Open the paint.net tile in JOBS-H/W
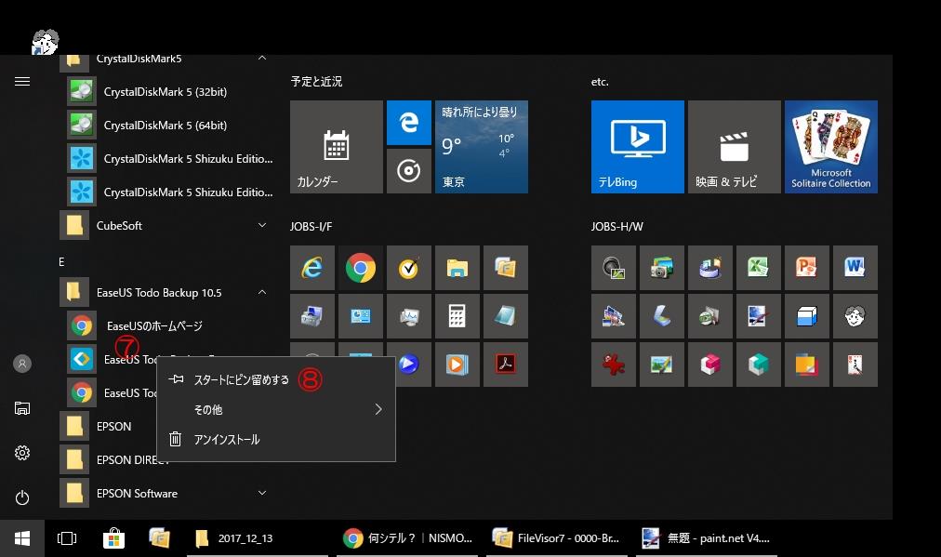 759,316
